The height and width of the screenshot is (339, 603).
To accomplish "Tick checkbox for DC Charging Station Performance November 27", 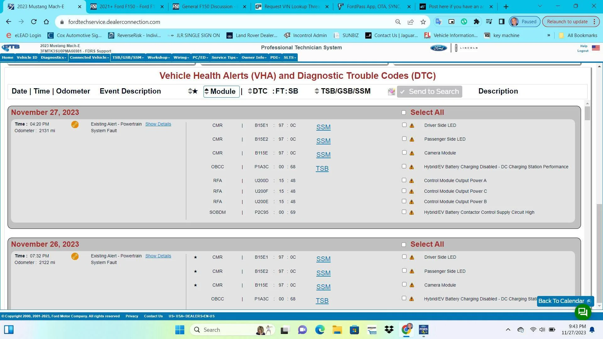I will coord(404,166).
